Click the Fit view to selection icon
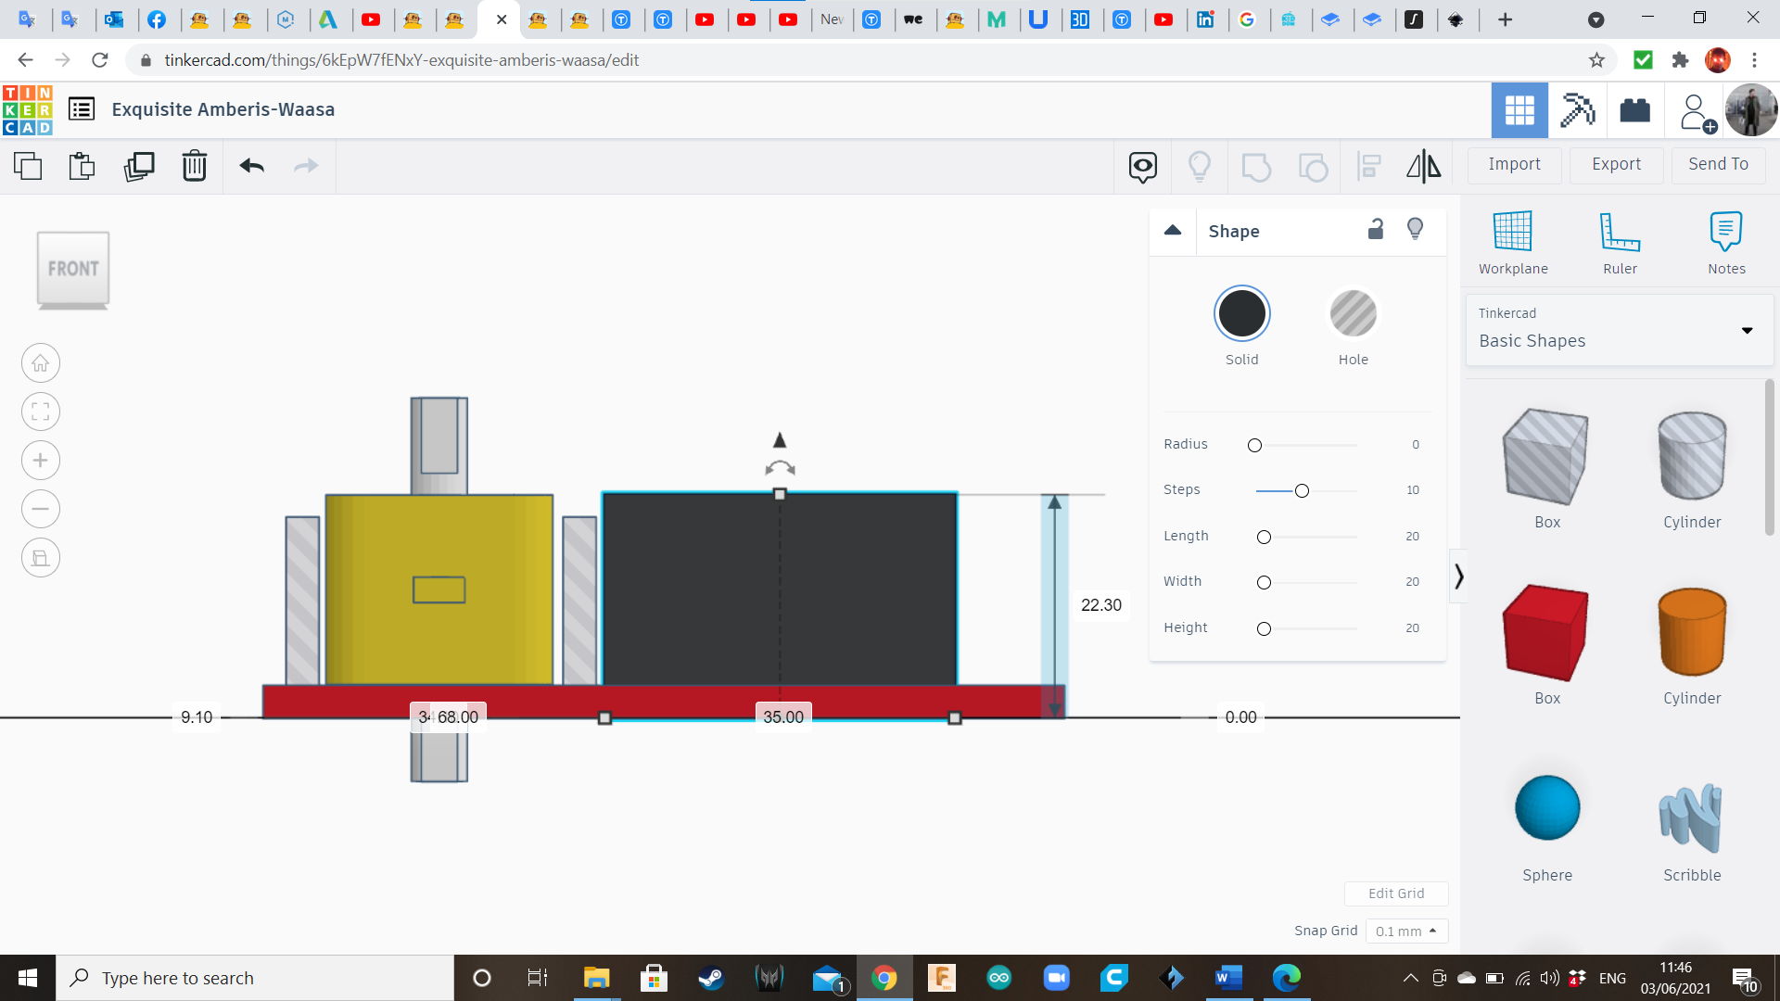This screenshot has height=1001, width=1780. [x=40, y=412]
